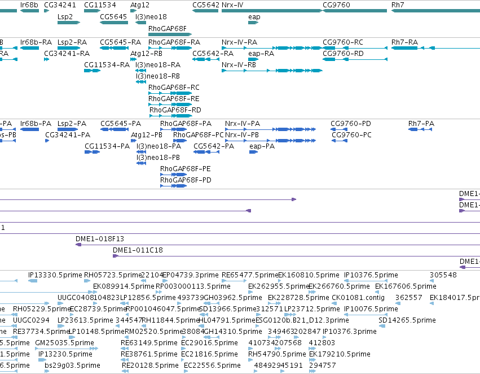Open protein CG9760-PC
Screen dimensions: 480x374
click(x=352, y=135)
